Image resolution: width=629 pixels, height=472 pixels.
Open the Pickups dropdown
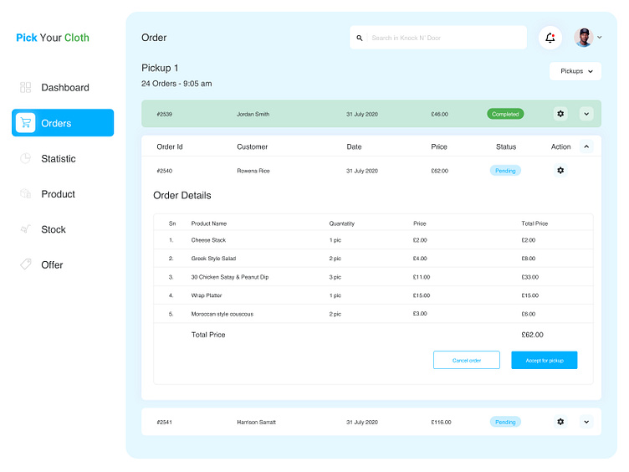[575, 71]
